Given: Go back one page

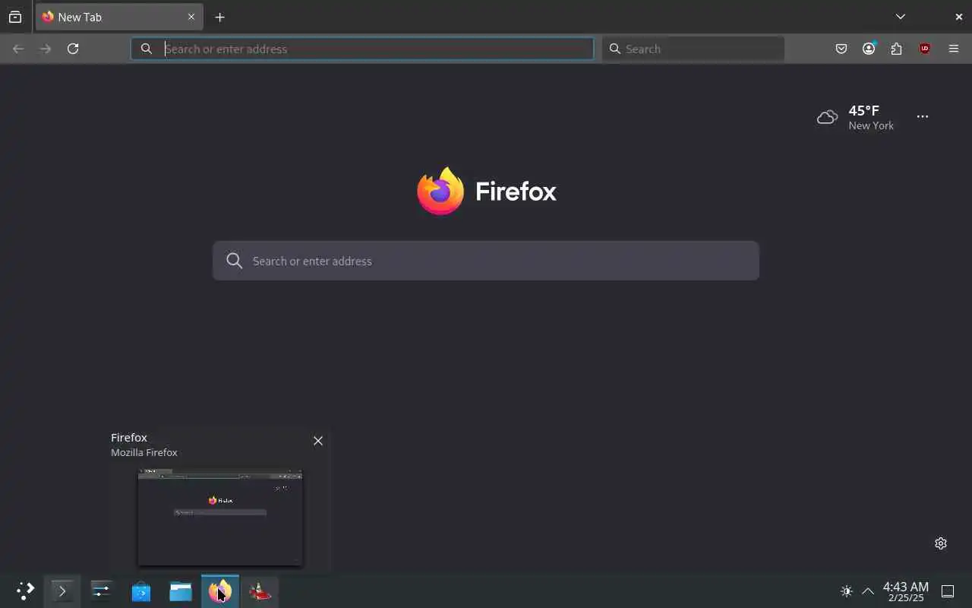Looking at the screenshot, I should coord(18,49).
